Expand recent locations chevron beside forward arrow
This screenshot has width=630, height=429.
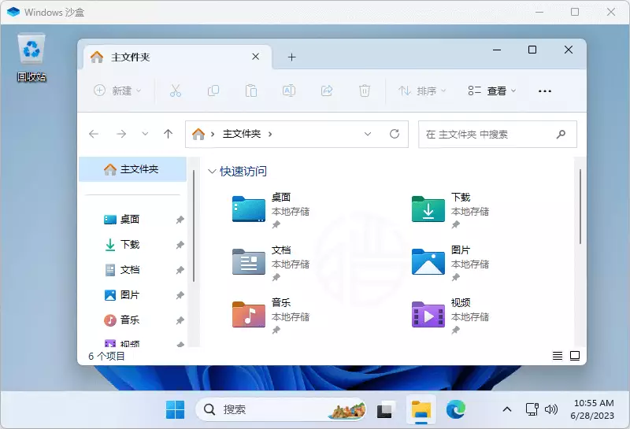click(x=145, y=134)
